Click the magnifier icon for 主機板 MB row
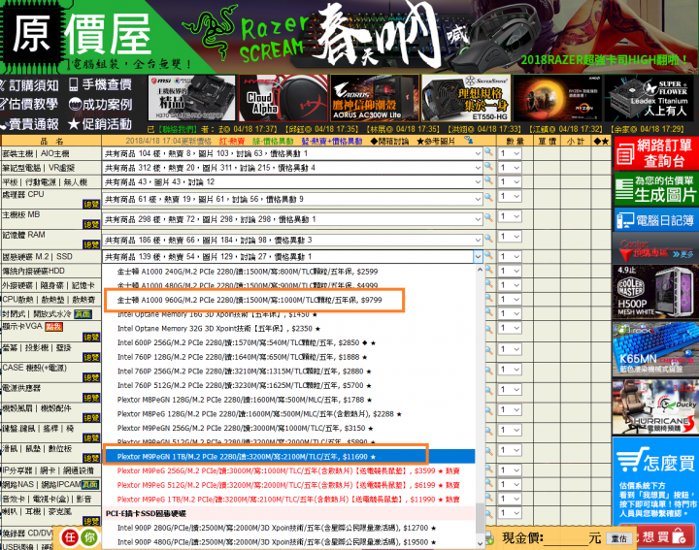 489,218
